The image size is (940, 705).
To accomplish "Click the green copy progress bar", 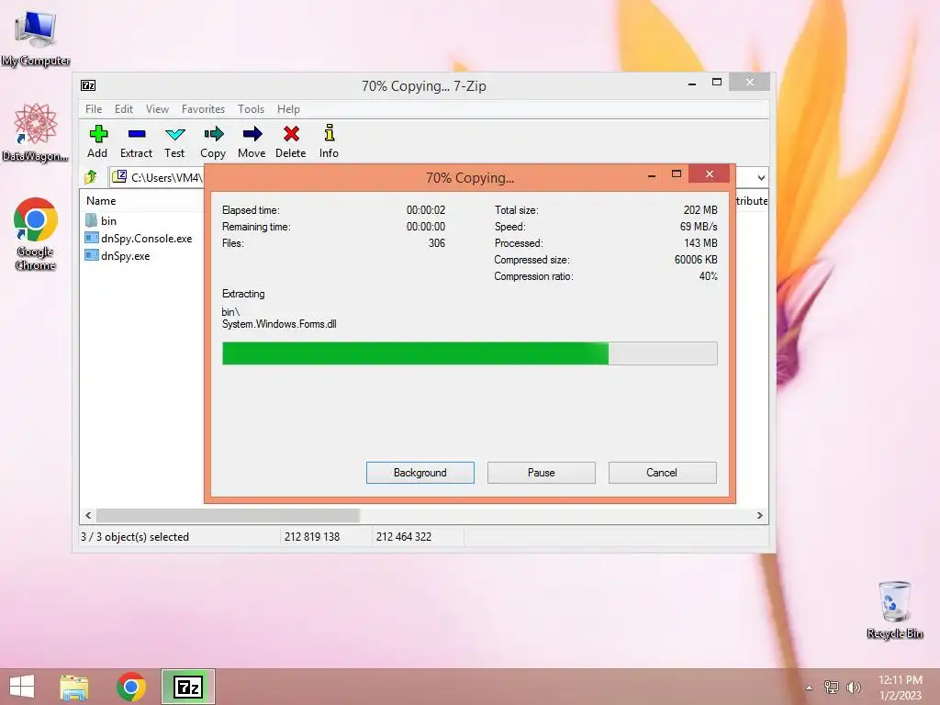I will tap(470, 353).
